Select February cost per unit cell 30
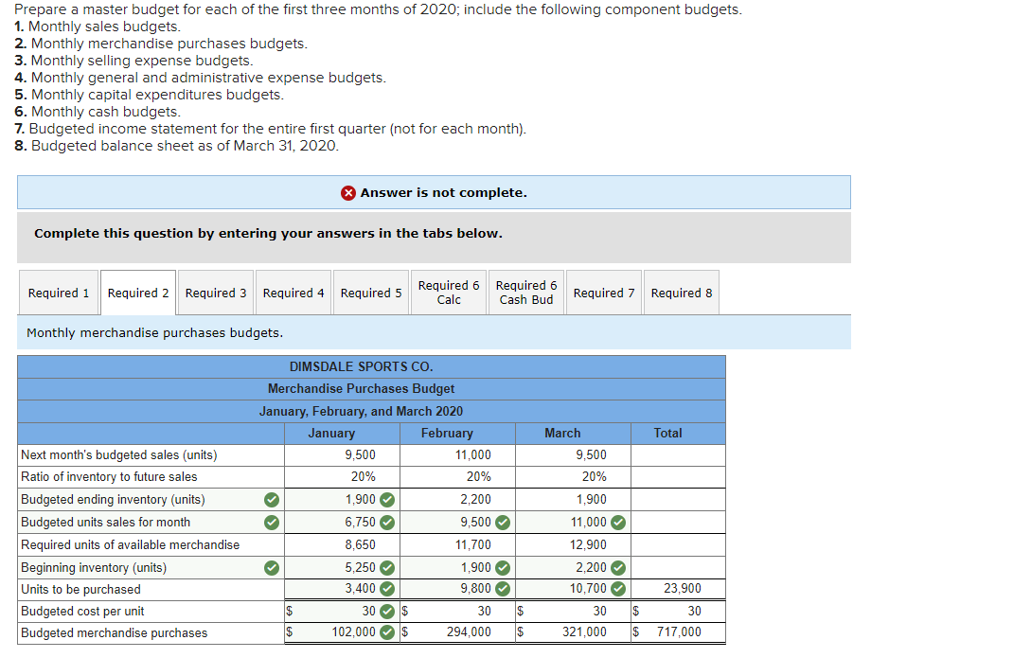This screenshot has width=1031, height=658. pos(457,612)
